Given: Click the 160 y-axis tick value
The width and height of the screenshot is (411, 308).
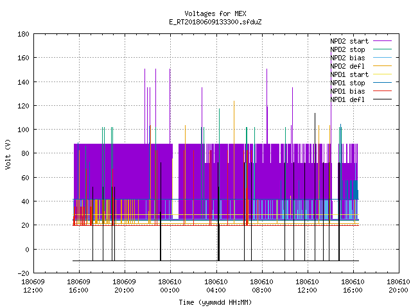Looking at the screenshot, I should [23, 58].
